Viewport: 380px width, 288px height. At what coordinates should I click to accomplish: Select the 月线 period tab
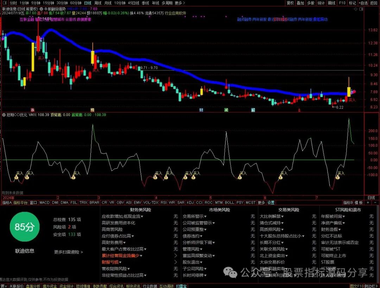108,3
